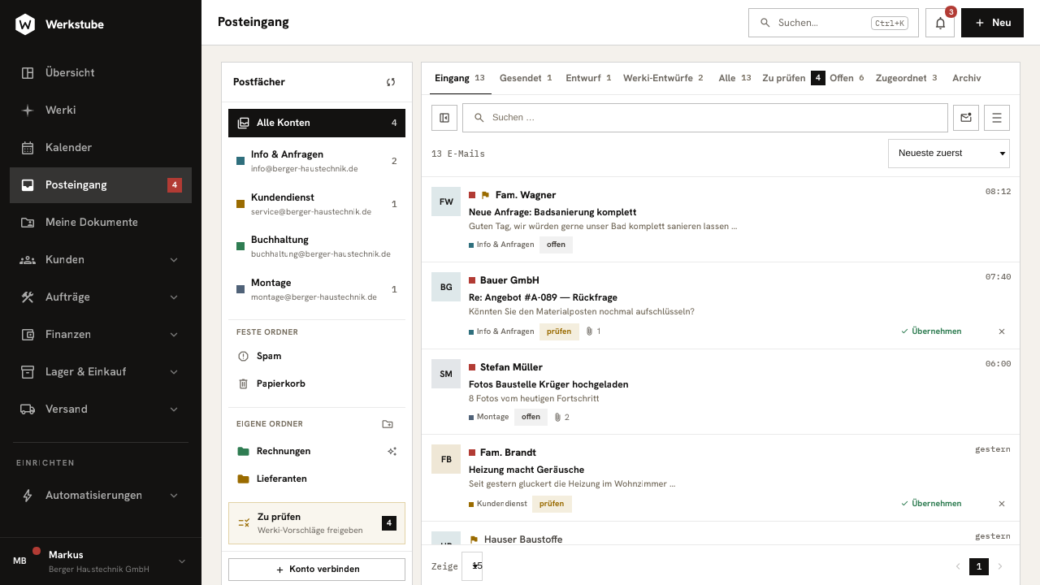This screenshot has width=1040, height=585.
Task: Open Kalender in sidebar
Action: click(x=101, y=147)
